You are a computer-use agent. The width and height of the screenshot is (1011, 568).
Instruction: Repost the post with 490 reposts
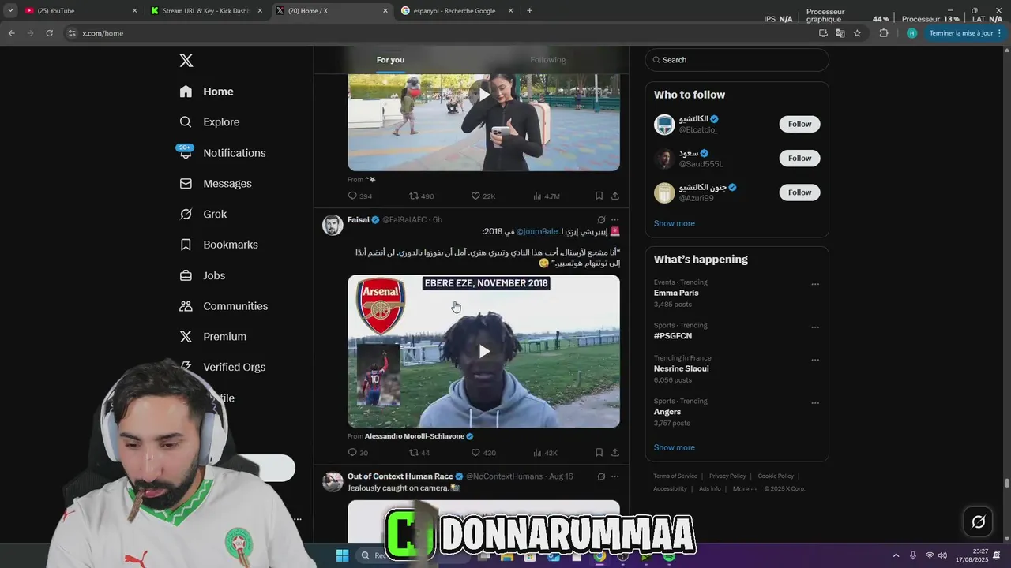coord(422,196)
